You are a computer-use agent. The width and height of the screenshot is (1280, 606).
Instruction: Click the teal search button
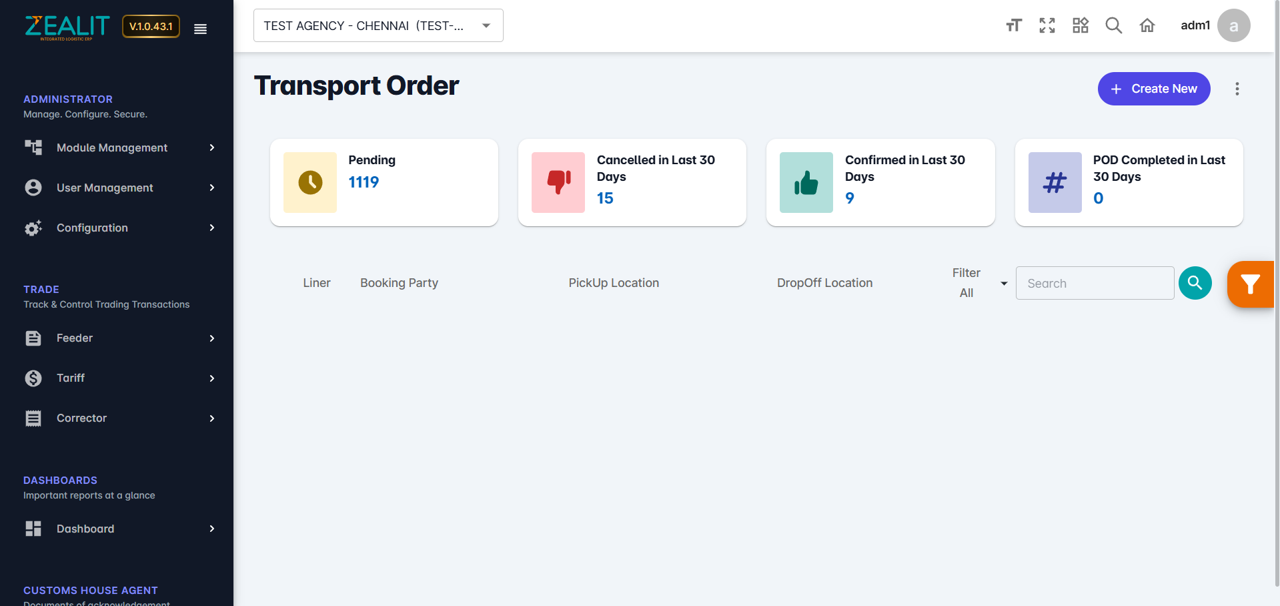point(1195,283)
